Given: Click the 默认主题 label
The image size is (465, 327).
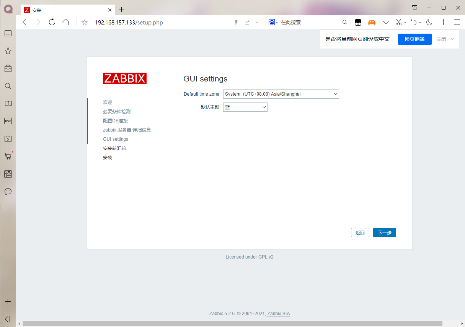Looking at the screenshot, I should point(210,107).
